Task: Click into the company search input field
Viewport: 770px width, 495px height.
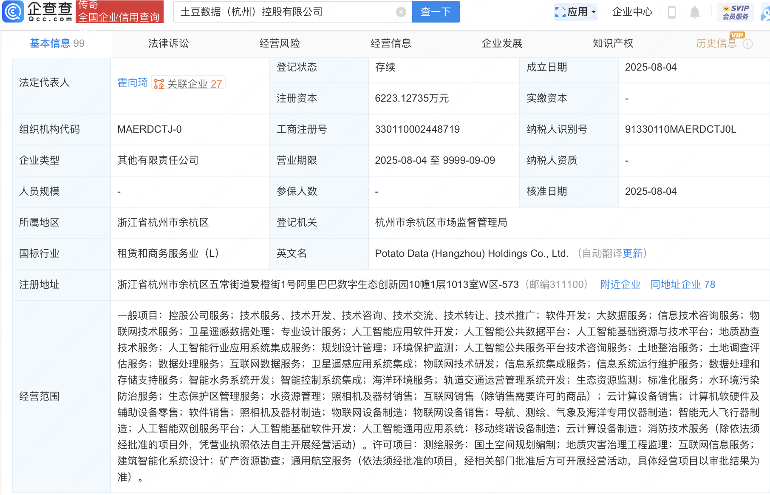Action: point(285,12)
